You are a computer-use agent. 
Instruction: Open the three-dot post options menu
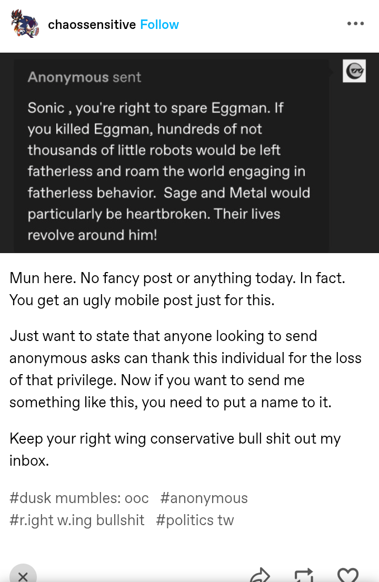(x=355, y=24)
